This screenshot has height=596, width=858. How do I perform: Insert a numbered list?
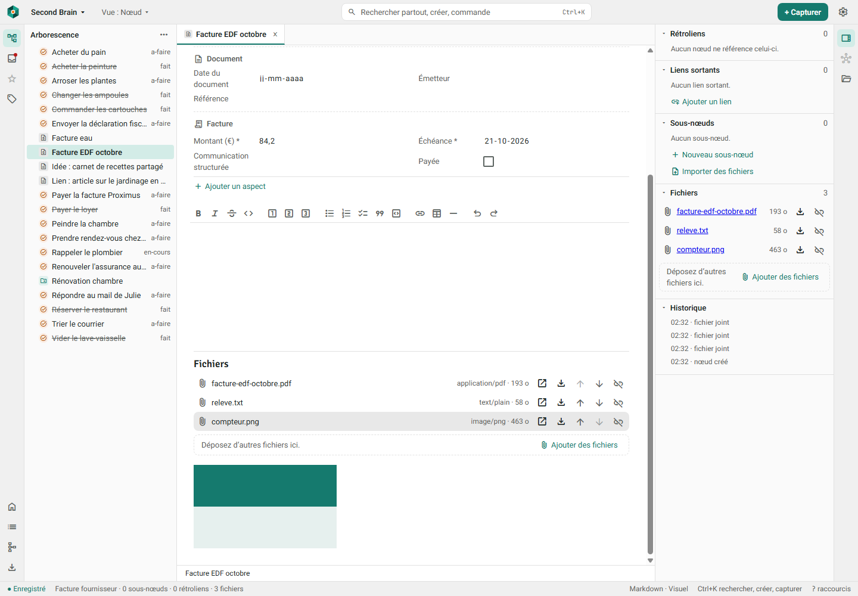coord(346,213)
